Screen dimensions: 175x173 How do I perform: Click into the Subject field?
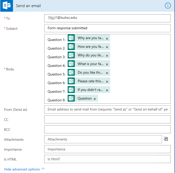pos(107,28)
